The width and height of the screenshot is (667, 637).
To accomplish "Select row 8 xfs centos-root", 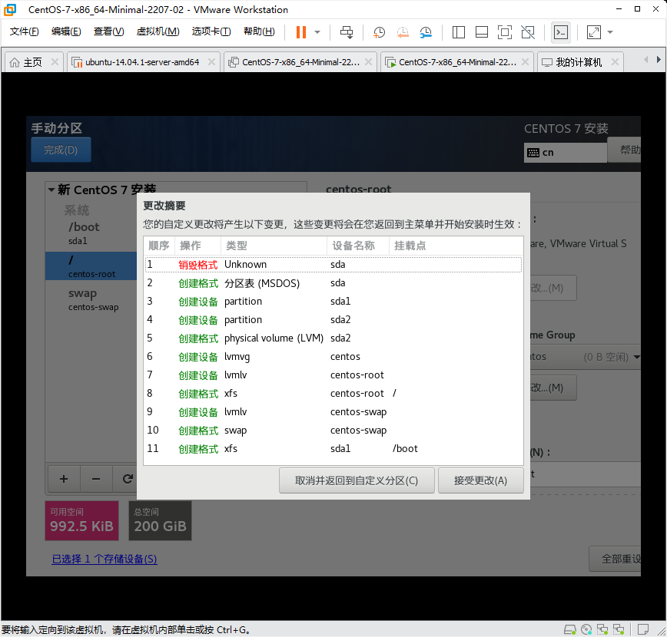I will pos(333,394).
